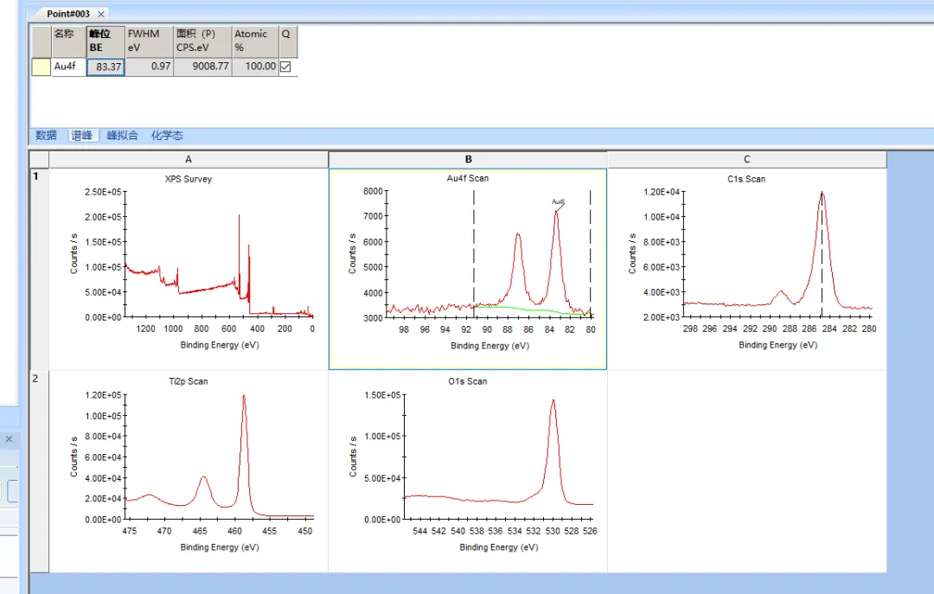Select the 化学态 tab

point(167,136)
